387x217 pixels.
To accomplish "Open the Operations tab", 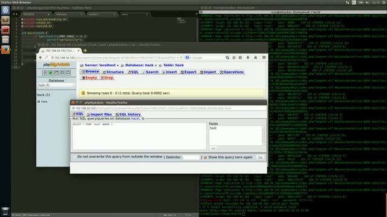I will click(232, 72).
